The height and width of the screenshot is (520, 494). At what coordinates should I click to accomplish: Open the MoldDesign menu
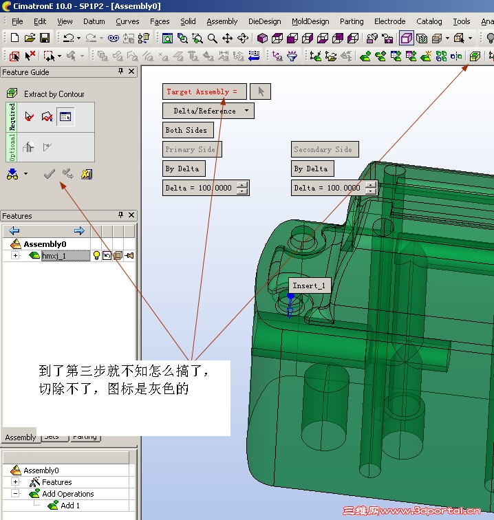point(310,21)
